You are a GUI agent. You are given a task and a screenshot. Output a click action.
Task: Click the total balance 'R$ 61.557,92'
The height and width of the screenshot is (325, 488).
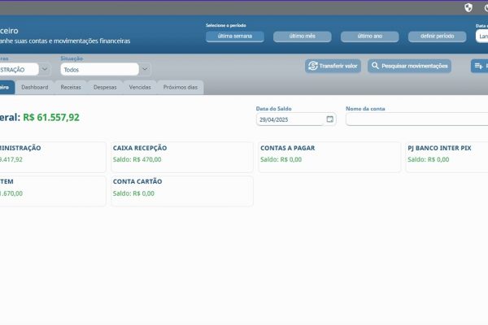[51, 117]
